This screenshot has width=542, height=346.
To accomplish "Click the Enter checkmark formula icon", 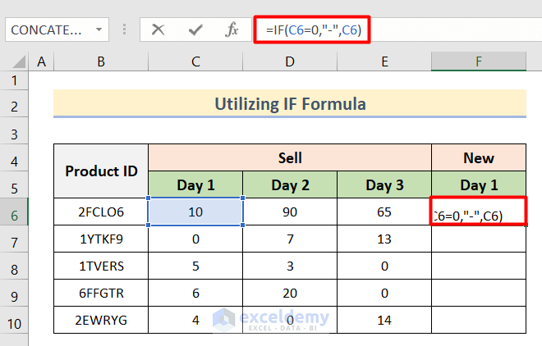I will (x=195, y=30).
